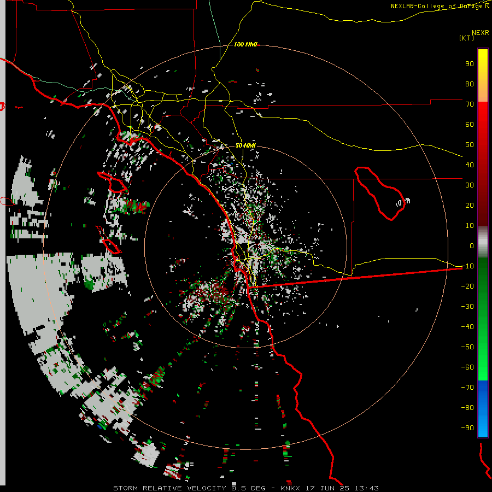The height and width of the screenshot is (492, 492).
Task: Click the KNKX station identifier in caption
Action: [290, 488]
